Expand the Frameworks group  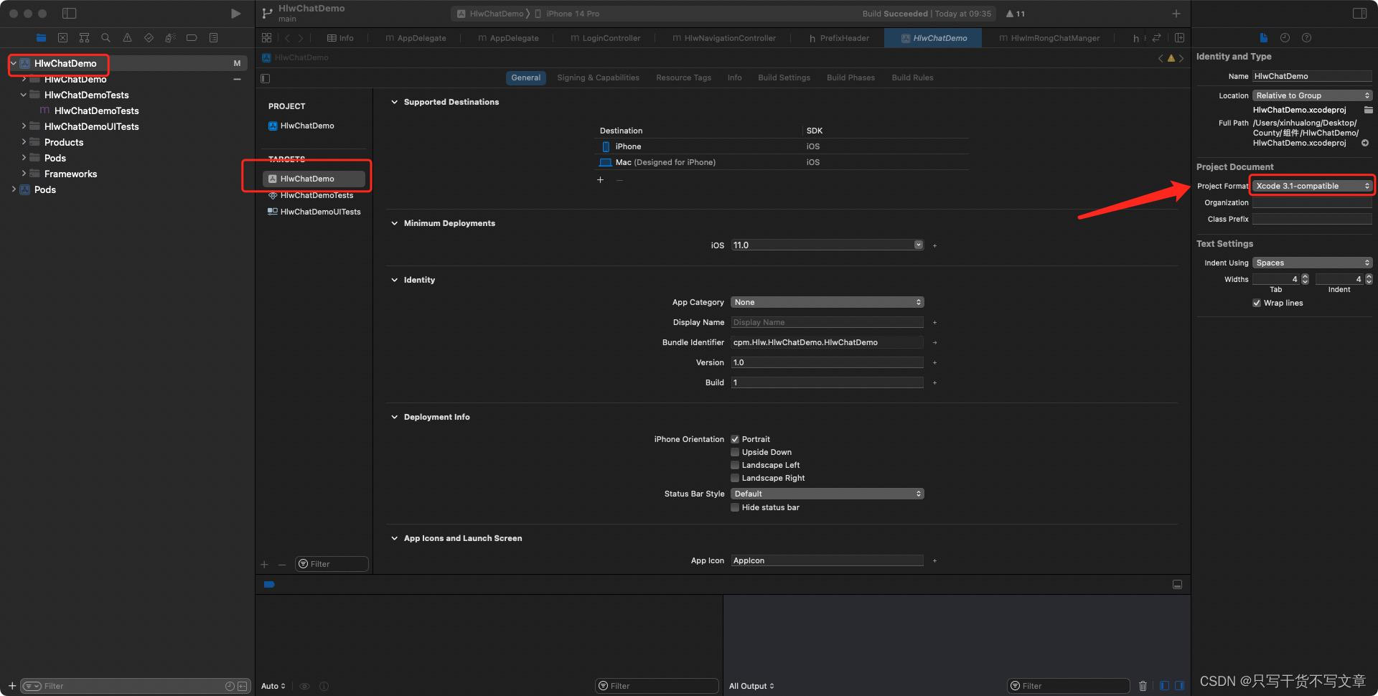click(x=24, y=174)
